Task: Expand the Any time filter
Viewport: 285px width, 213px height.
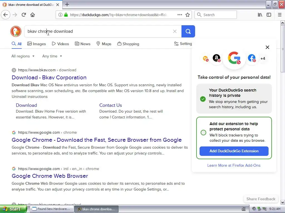Action: 52,56
